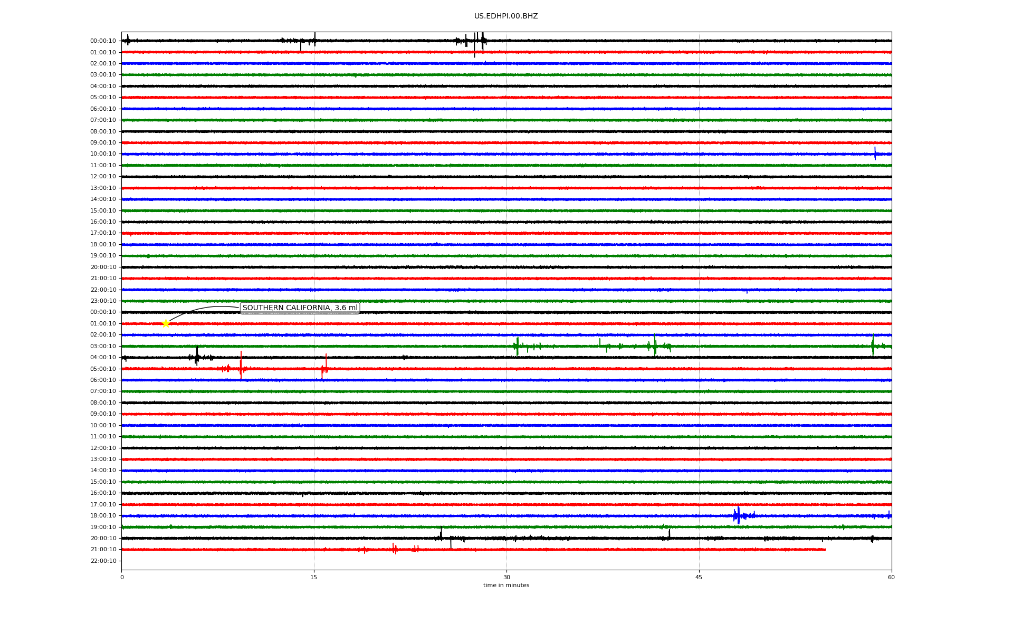Click where the final red trace ends

[x=825, y=550]
